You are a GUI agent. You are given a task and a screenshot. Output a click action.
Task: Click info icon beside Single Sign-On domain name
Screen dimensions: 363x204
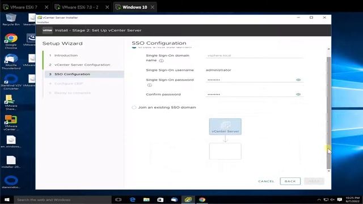point(161,61)
